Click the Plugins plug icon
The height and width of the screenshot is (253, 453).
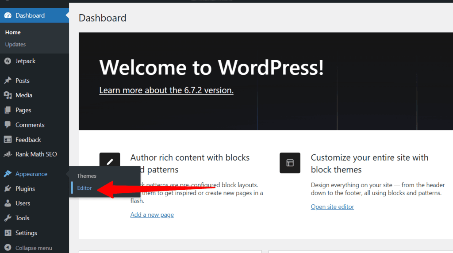[x=8, y=189]
